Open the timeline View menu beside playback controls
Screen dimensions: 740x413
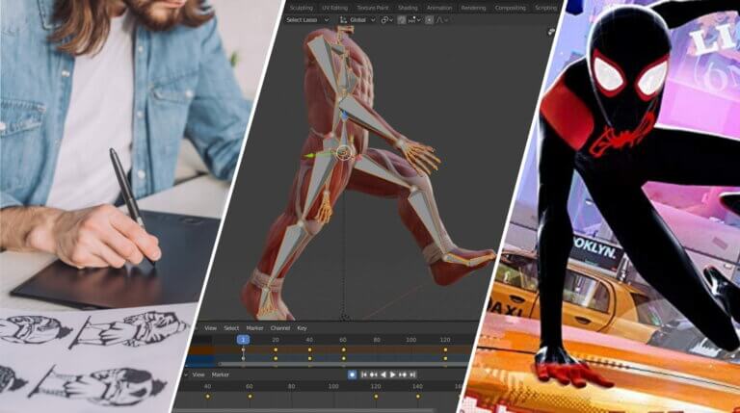[x=198, y=374]
